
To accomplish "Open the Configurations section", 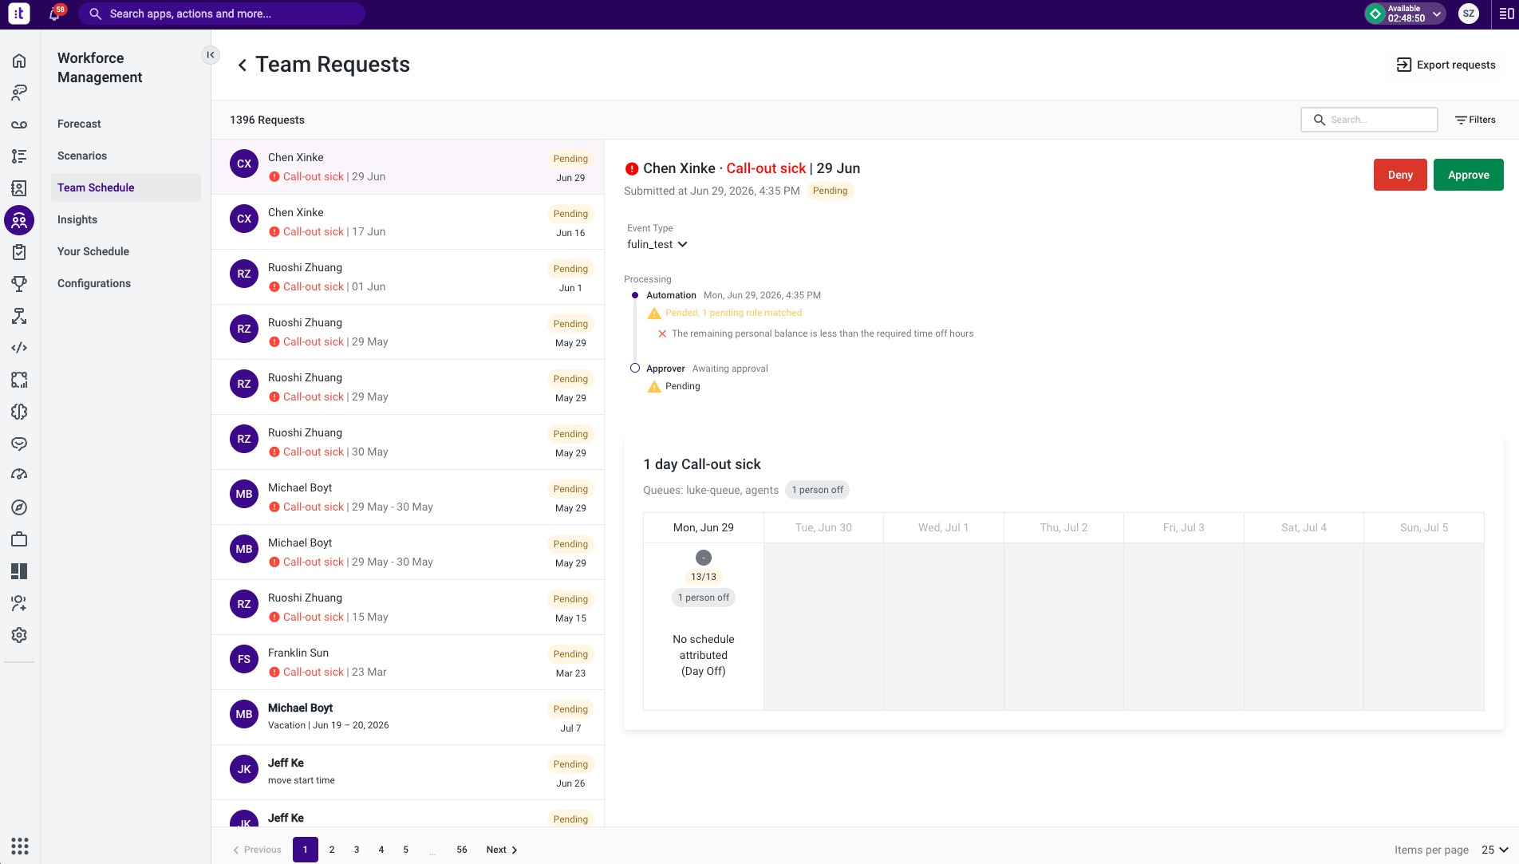I will [x=94, y=283].
